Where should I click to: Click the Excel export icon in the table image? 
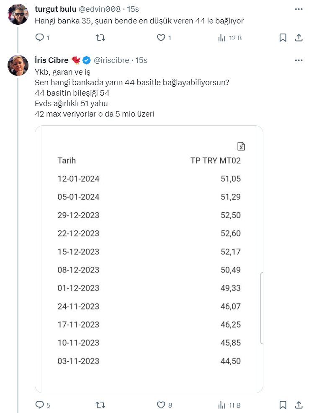pyautogui.click(x=241, y=146)
